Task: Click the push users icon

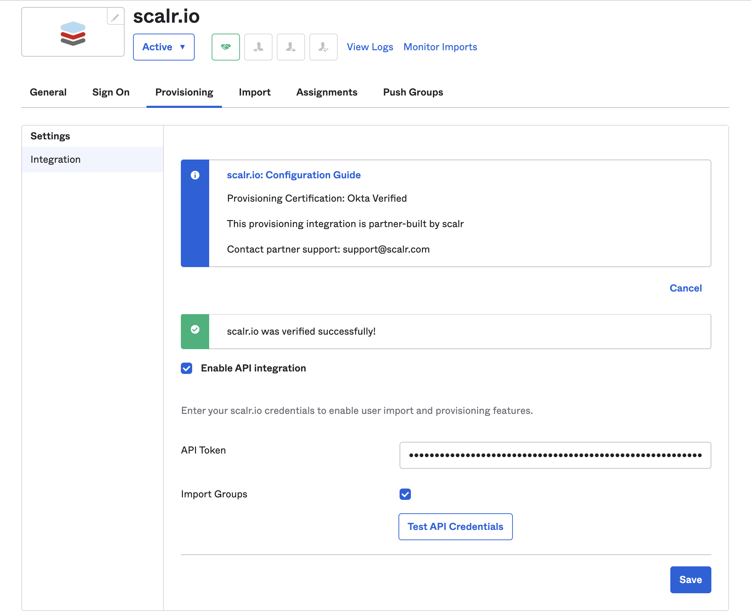Action: coord(291,47)
